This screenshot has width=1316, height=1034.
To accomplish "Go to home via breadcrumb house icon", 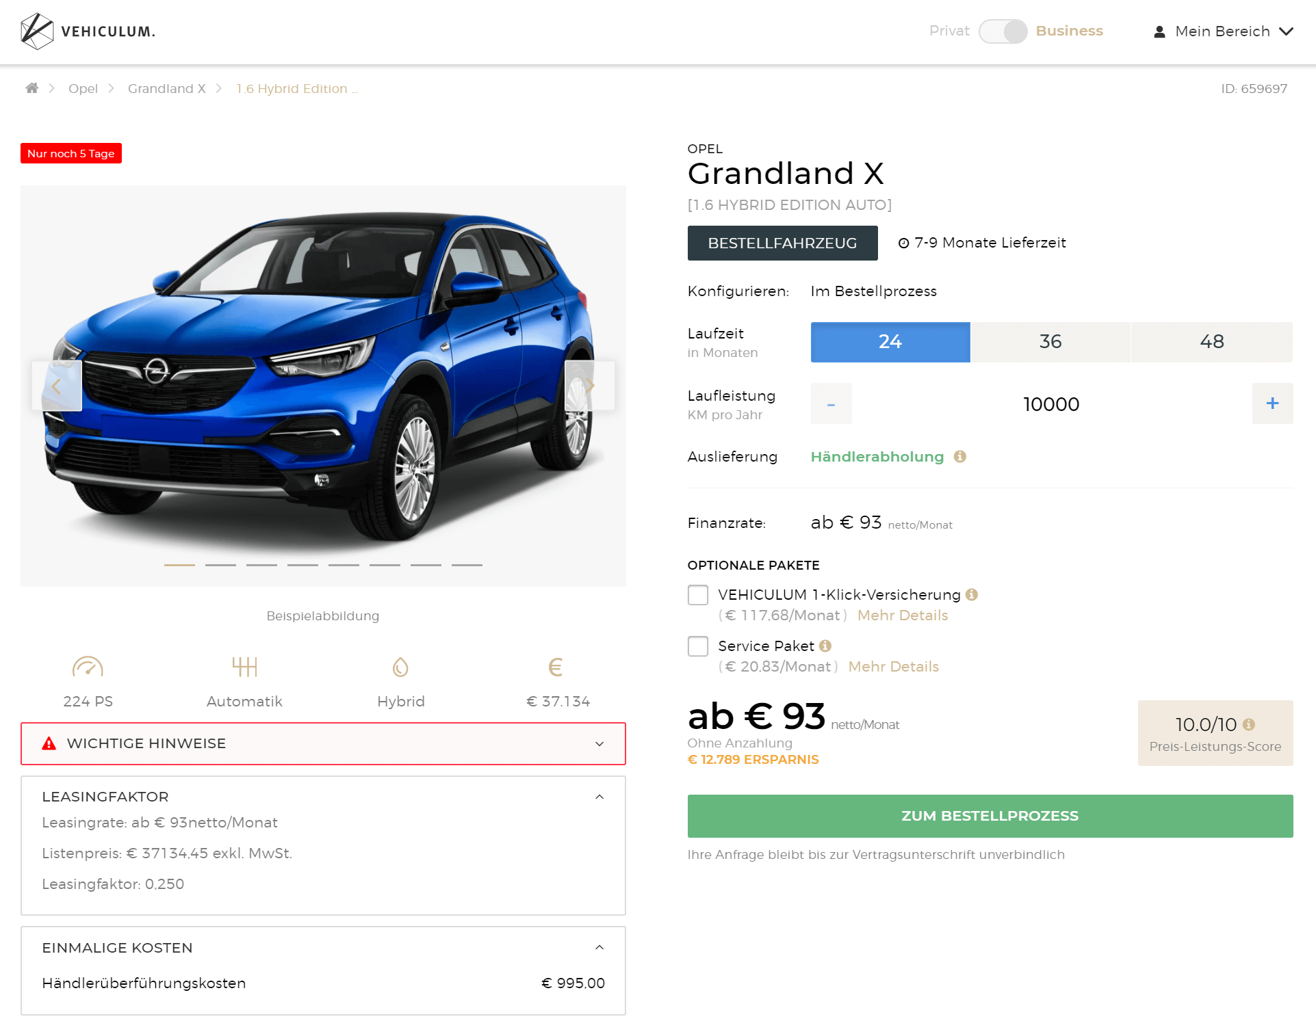I will 32,88.
